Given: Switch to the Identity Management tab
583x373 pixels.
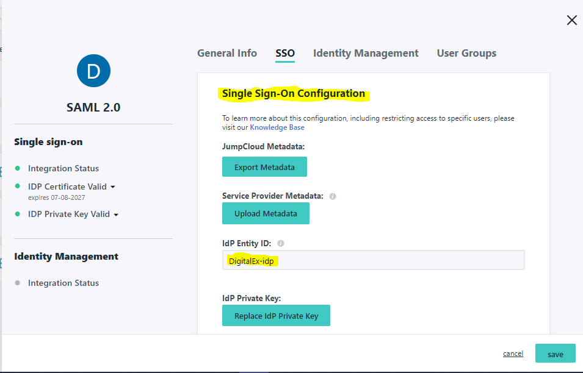Looking at the screenshot, I should pos(366,53).
